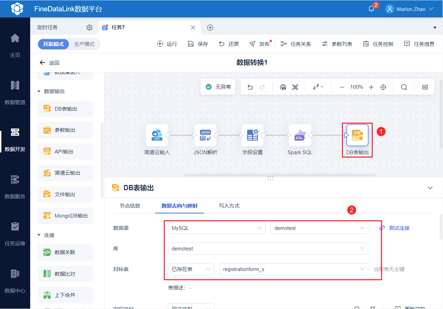Open the notification bell
The height and width of the screenshot is (309, 443).
click(371, 9)
